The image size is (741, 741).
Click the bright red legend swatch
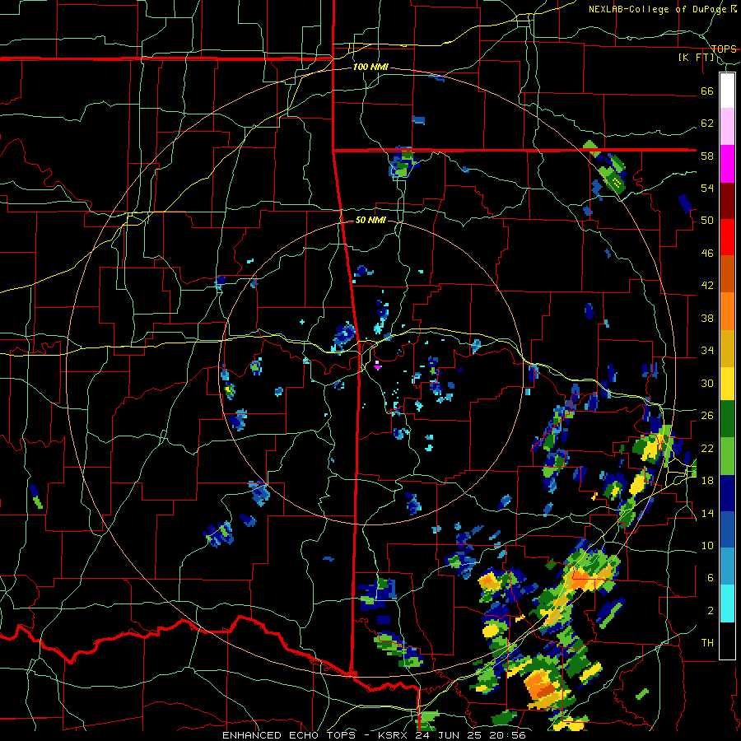coord(727,237)
